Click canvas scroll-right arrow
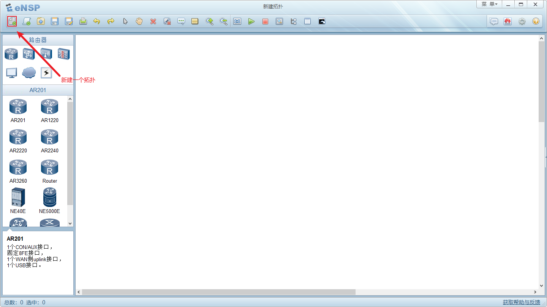 [x=535, y=292]
